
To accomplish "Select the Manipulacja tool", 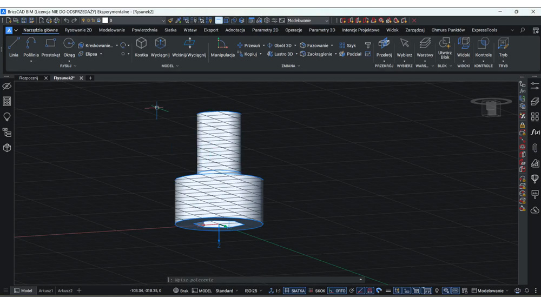I will (222, 47).
